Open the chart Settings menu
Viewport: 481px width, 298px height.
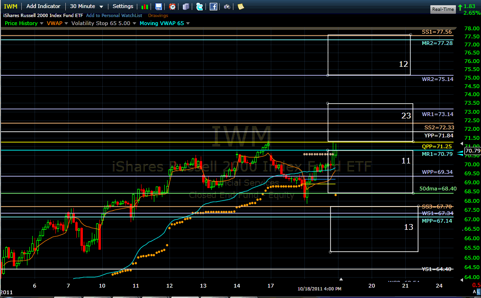(x=123, y=7)
